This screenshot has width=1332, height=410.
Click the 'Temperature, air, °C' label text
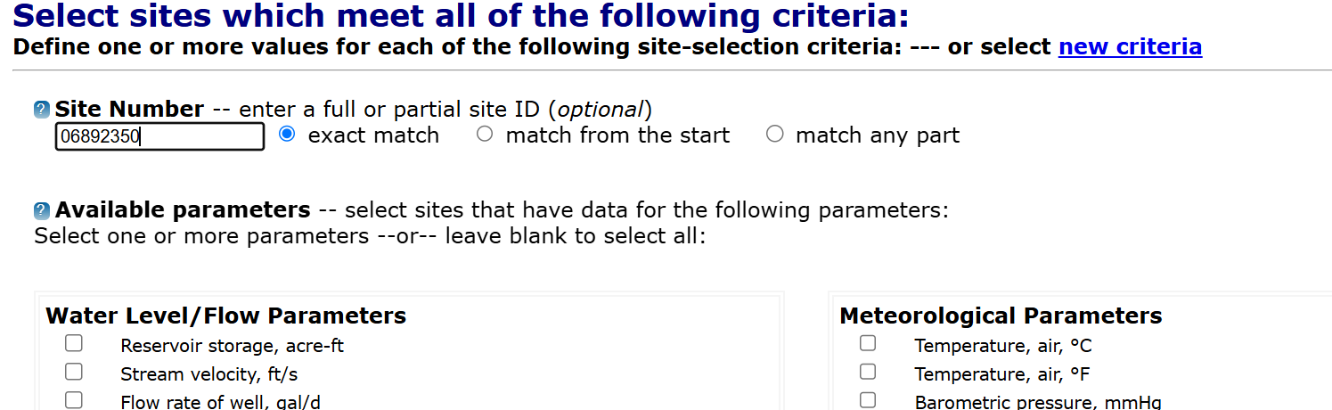[x=1002, y=346]
